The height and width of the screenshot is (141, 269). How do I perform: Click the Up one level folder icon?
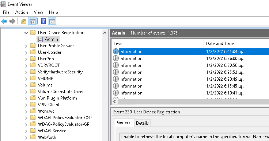[x=24, y=21]
